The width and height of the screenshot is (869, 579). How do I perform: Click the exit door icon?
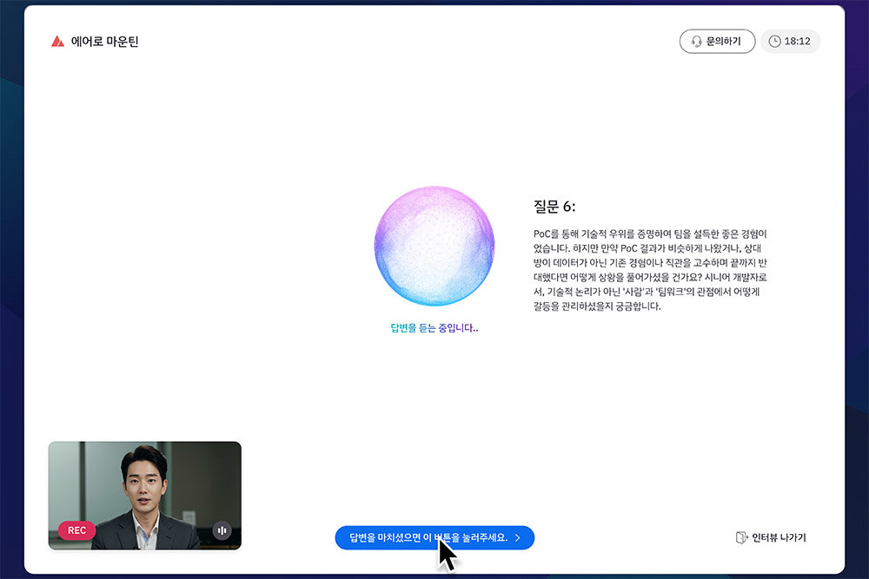click(741, 538)
